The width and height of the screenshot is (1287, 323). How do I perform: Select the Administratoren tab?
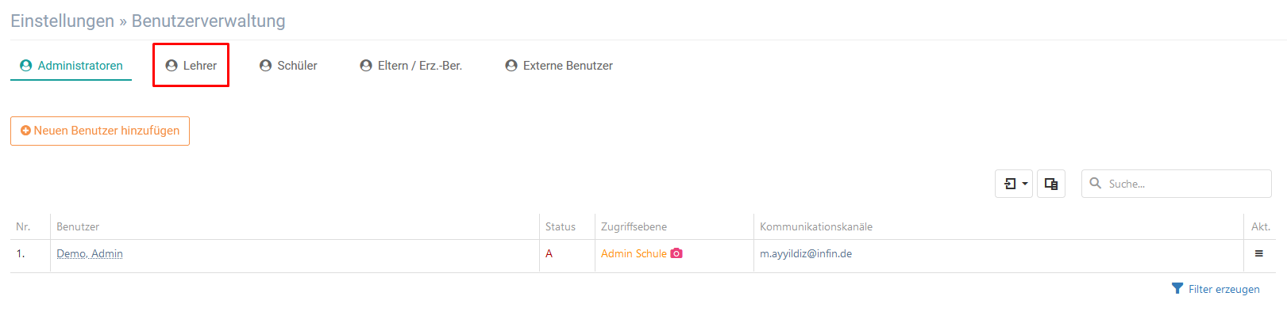tap(71, 66)
